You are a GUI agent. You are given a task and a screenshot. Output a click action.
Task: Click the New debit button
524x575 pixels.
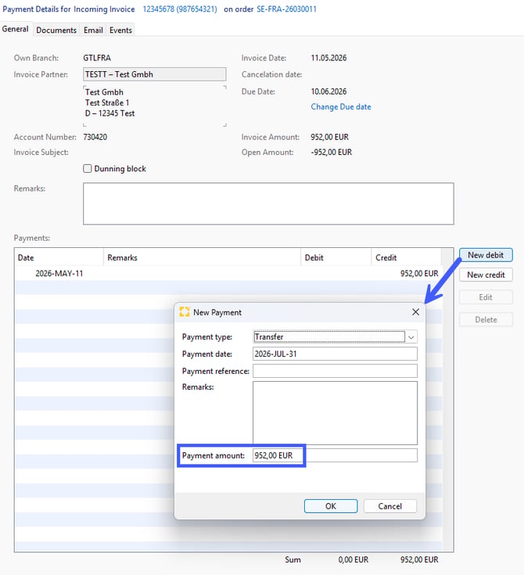pos(486,255)
